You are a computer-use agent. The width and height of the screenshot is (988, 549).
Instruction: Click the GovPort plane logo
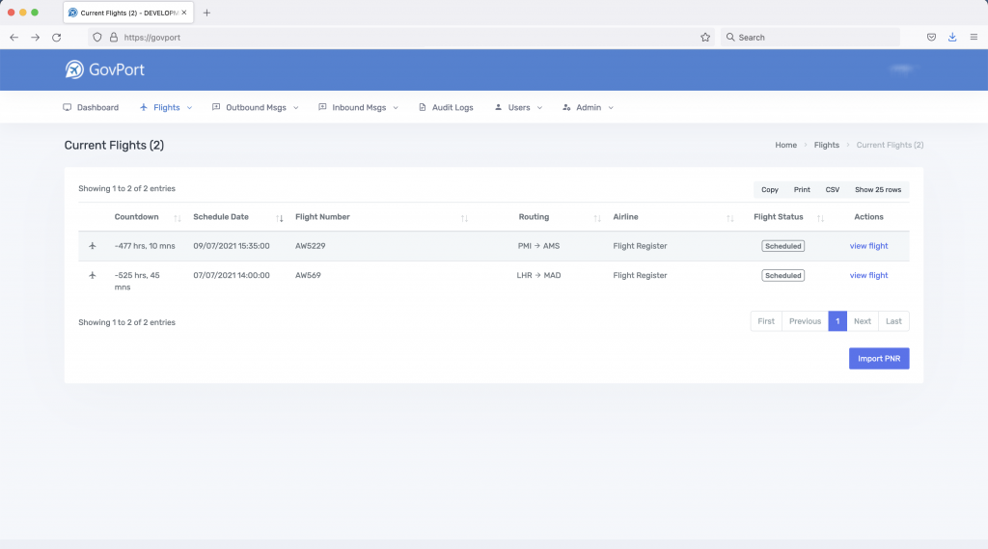click(x=74, y=69)
